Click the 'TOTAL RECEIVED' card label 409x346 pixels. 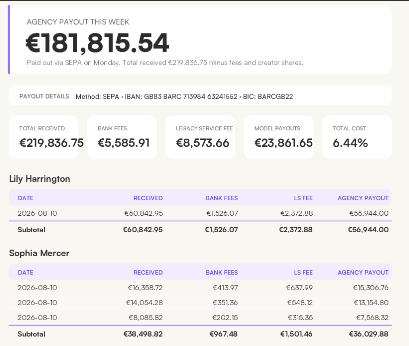[42, 128]
